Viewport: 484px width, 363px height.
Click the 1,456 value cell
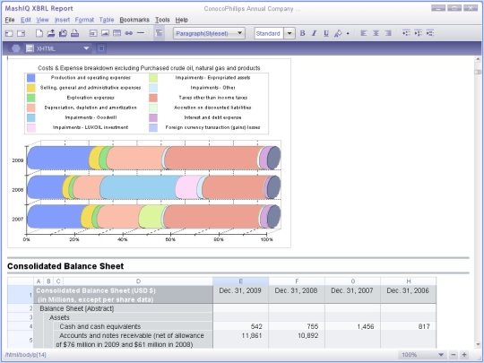pyautogui.click(x=352, y=326)
